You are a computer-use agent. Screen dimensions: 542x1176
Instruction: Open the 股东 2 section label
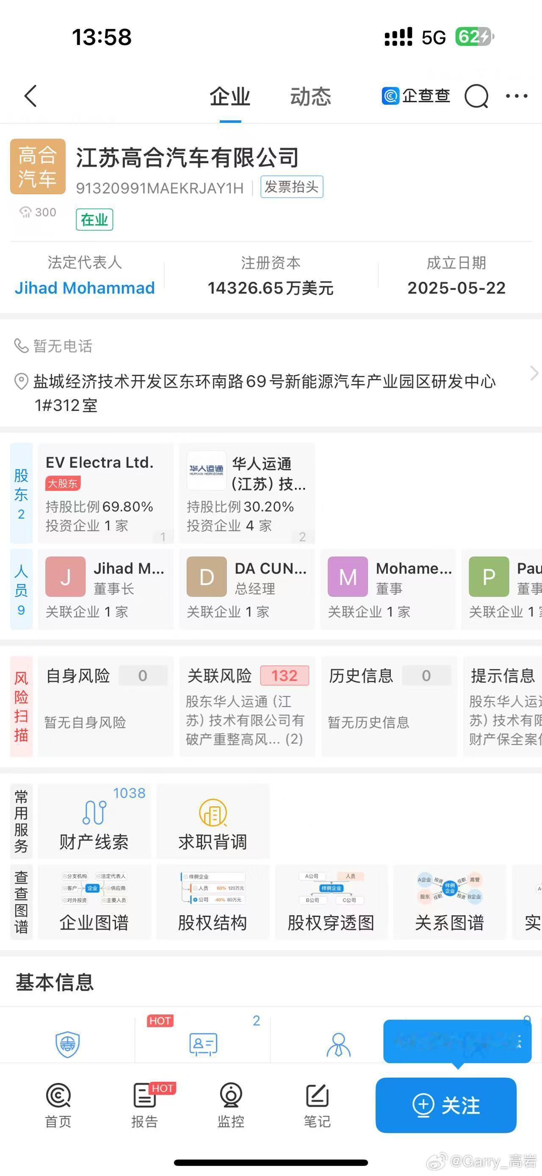click(22, 493)
